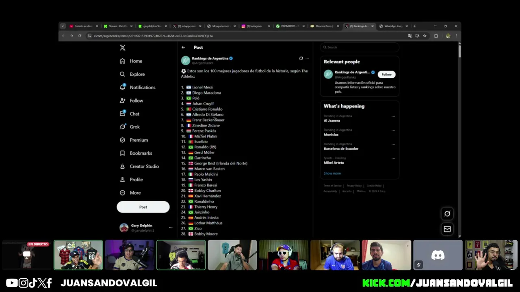Bookmark this page with star icon
Viewport: 520px width, 292px height.
click(x=425, y=36)
